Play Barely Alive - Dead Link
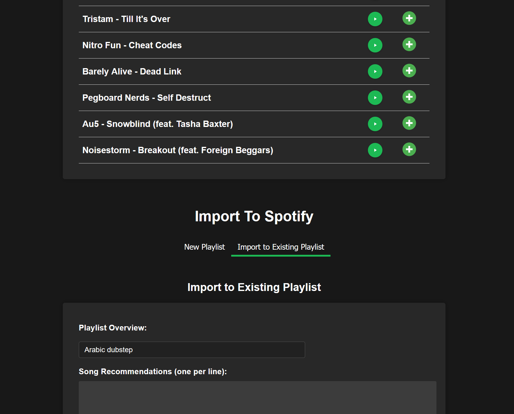Image resolution: width=514 pixels, height=414 pixels. point(375,71)
